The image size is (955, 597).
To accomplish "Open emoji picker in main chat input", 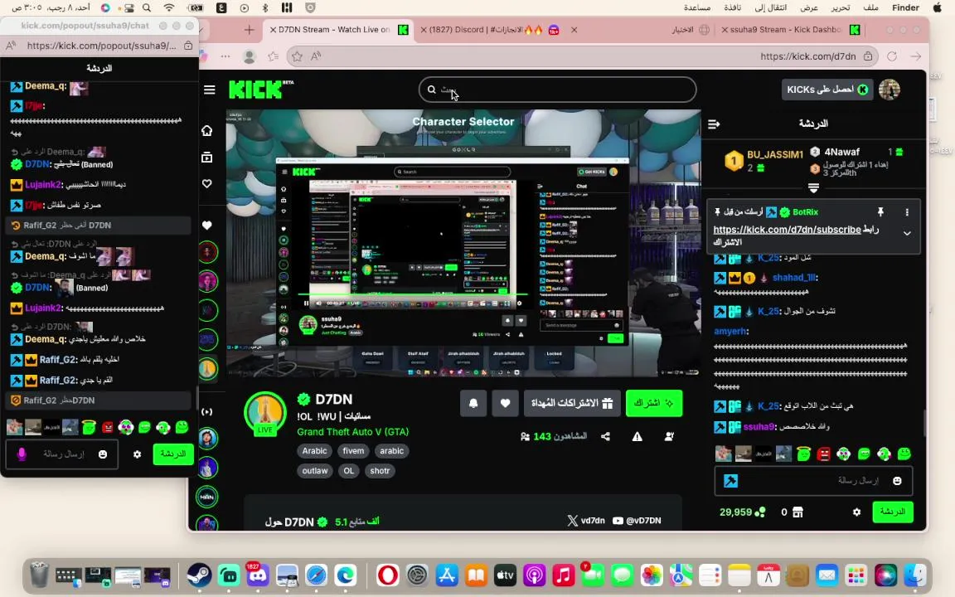I will click(x=897, y=481).
